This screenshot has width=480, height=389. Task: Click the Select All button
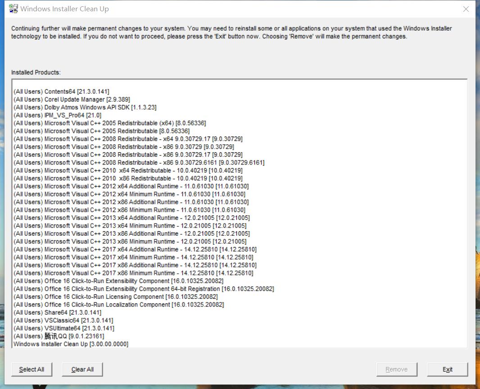point(32,369)
